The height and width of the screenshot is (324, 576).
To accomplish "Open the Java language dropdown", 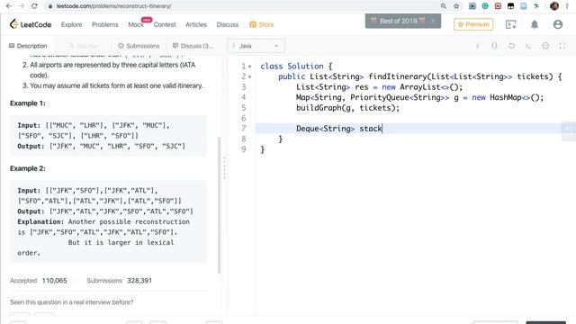I will (256, 46).
